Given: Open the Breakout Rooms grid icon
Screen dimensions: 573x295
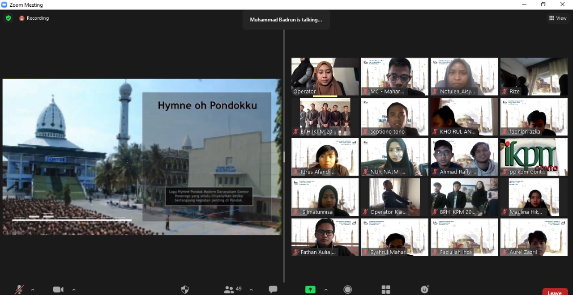Looking at the screenshot, I should 386,290.
